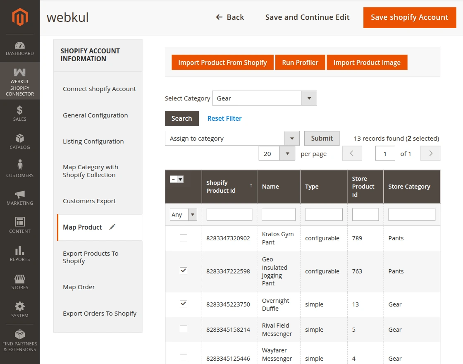Go to the next page arrow
This screenshot has width=463, height=364.
(x=430, y=153)
